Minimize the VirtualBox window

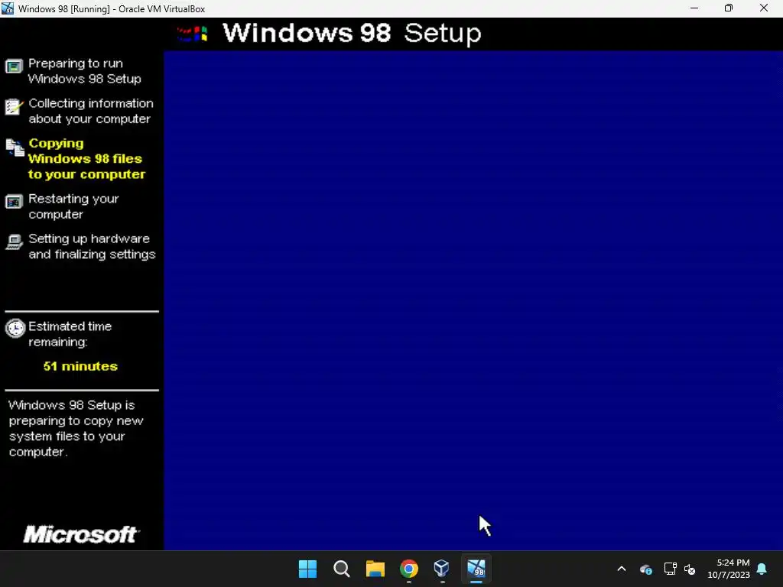[694, 8]
